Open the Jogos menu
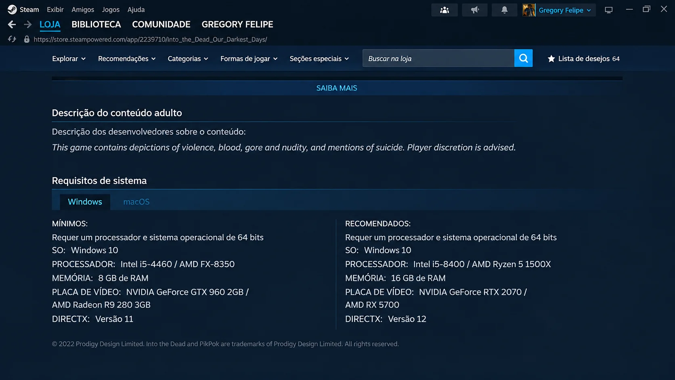This screenshot has width=675, height=380. 111,9
